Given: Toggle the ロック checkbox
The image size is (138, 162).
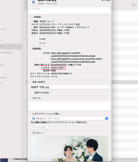Looking at the screenshot, I should click(x=37, y=43).
